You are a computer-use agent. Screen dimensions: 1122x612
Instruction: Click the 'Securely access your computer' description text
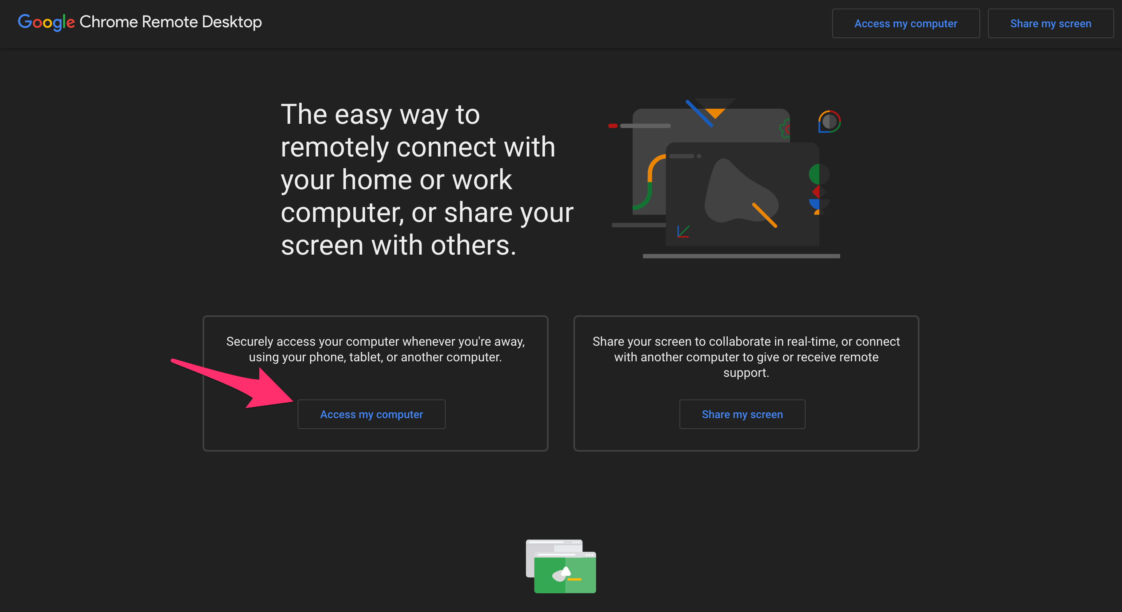[375, 349]
